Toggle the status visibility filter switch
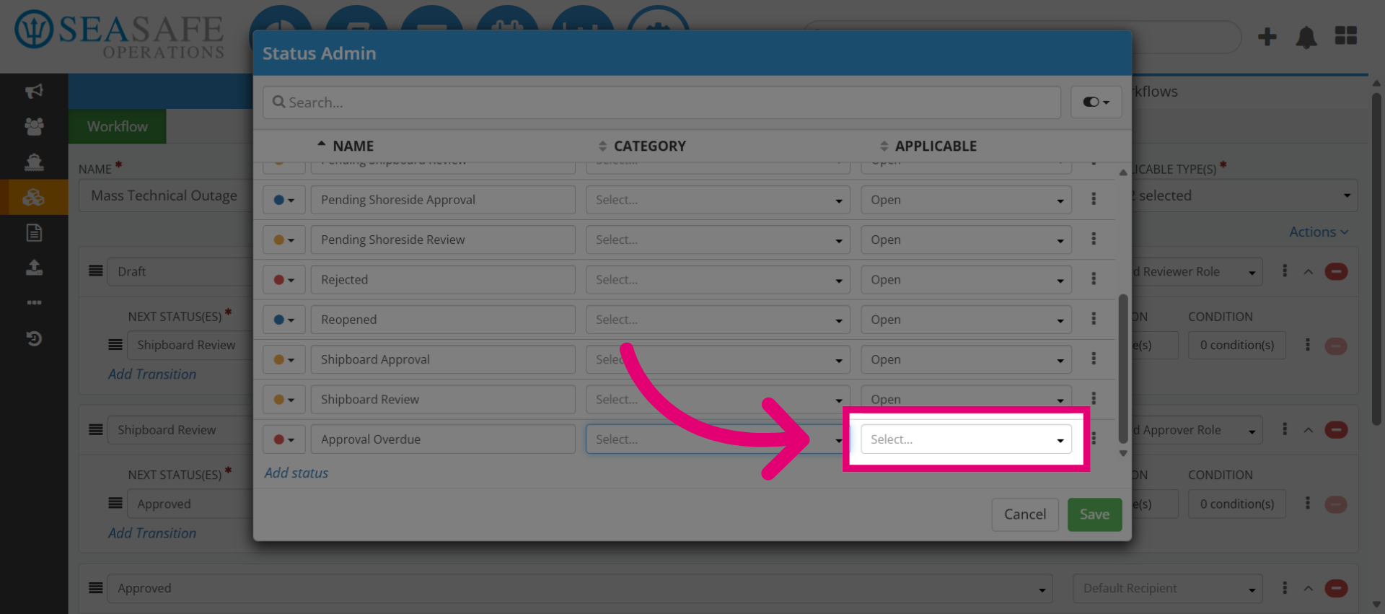 tap(1096, 102)
